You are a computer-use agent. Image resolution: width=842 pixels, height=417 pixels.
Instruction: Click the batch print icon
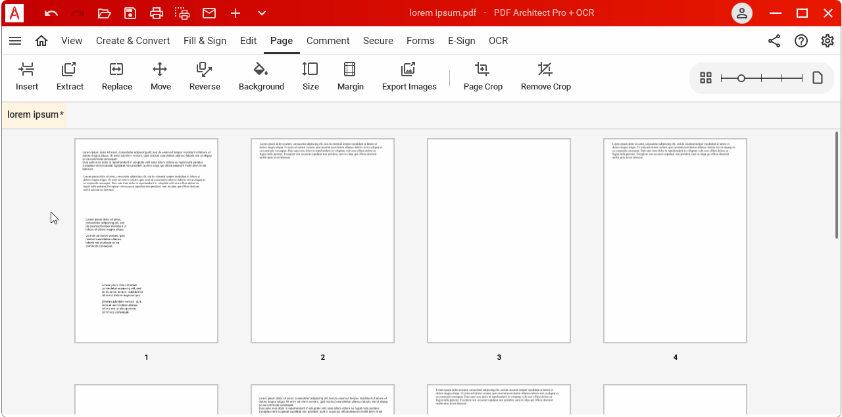[x=182, y=13]
